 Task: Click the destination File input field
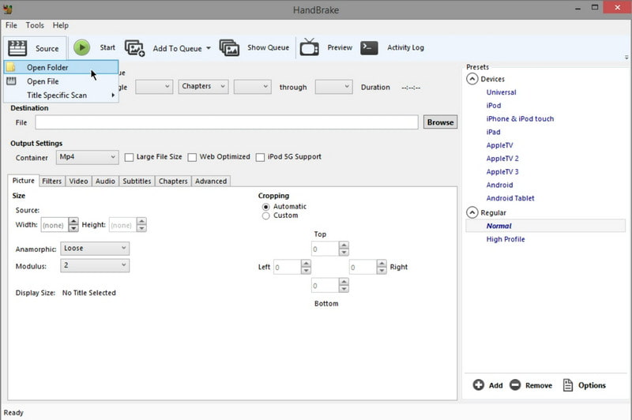(226, 122)
